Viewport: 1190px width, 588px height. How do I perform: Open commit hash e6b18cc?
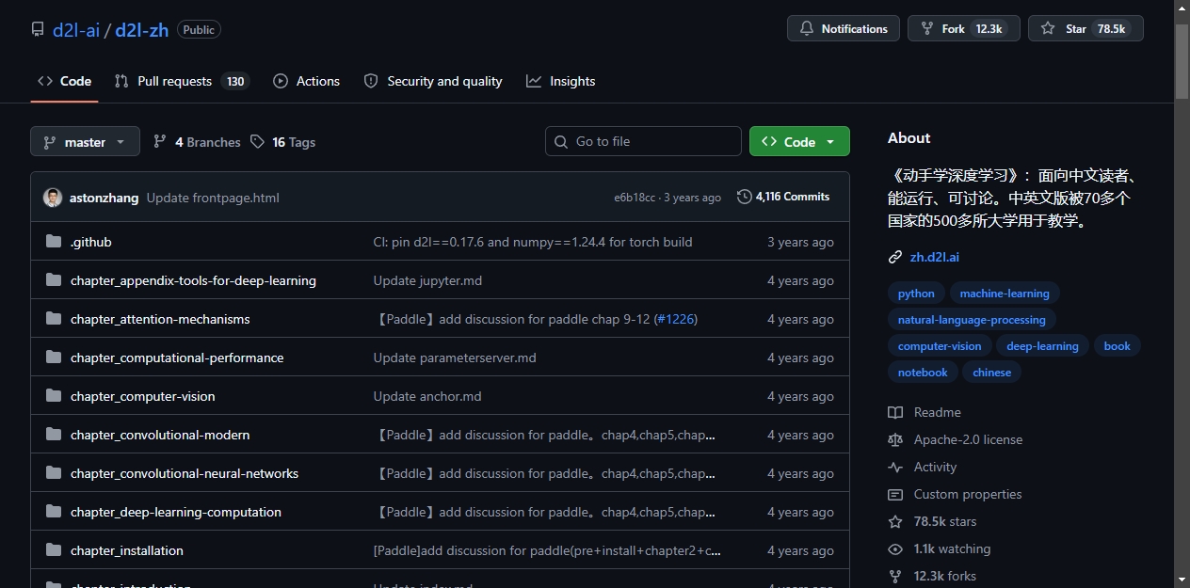click(x=635, y=198)
